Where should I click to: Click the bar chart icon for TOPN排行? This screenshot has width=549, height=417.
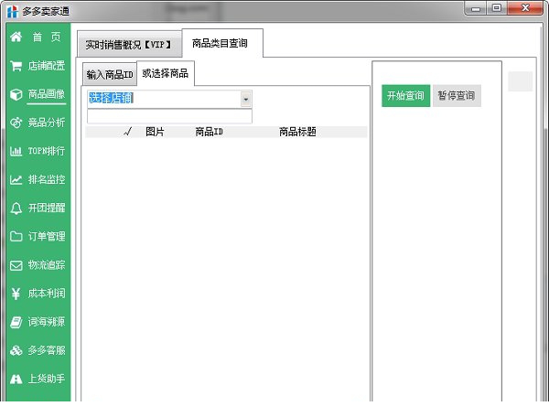[16, 151]
